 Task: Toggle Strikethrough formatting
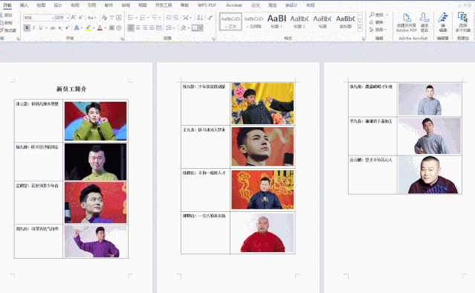[53, 28]
